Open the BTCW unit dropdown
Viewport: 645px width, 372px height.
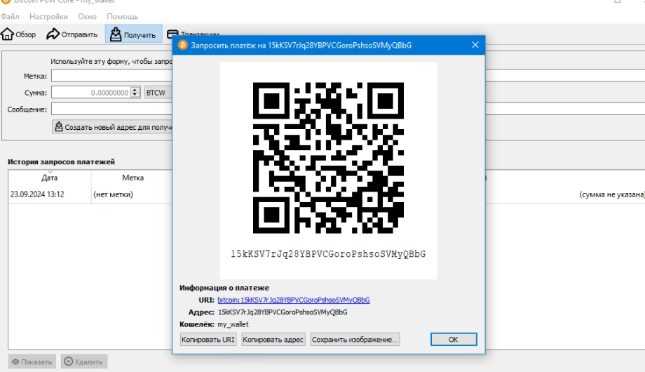[158, 93]
